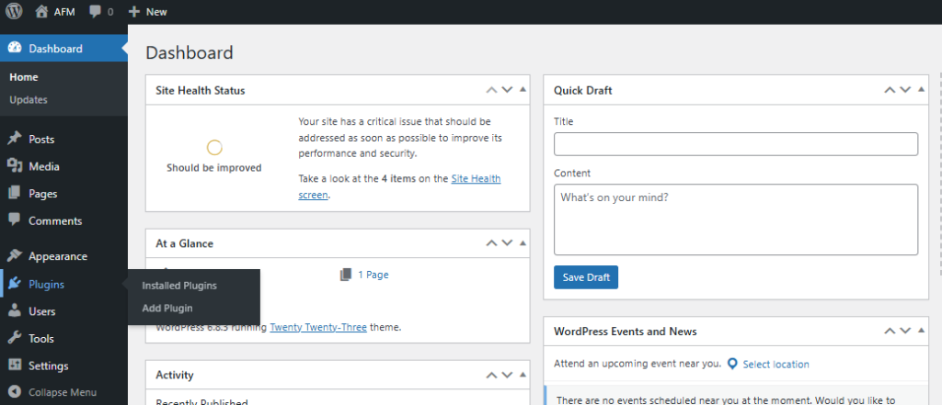The width and height of the screenshot is (942, 405).
Task: Open Posts from the sidebar
Action: point(41,140)
